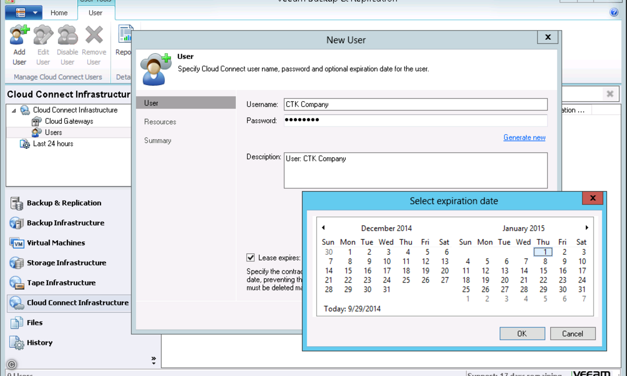The width and height of the screenshot is (627, 376).
Task: Select December 10 in the calendar
Action: tap(387, 261)
